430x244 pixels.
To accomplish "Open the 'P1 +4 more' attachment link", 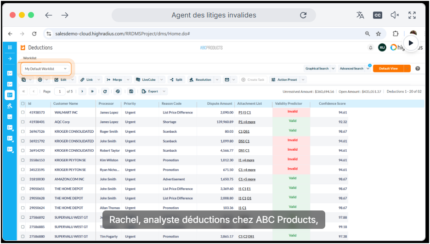I will coord(247,122).
